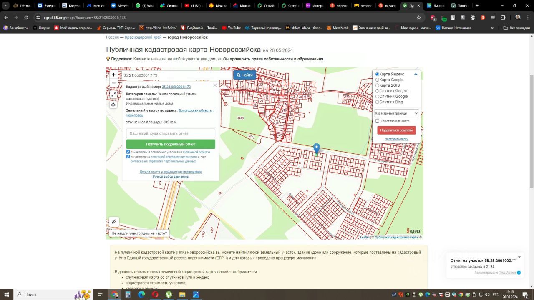Click Поделиться ссылкой button
Screen dimensions: 534x300
point(396,130)
